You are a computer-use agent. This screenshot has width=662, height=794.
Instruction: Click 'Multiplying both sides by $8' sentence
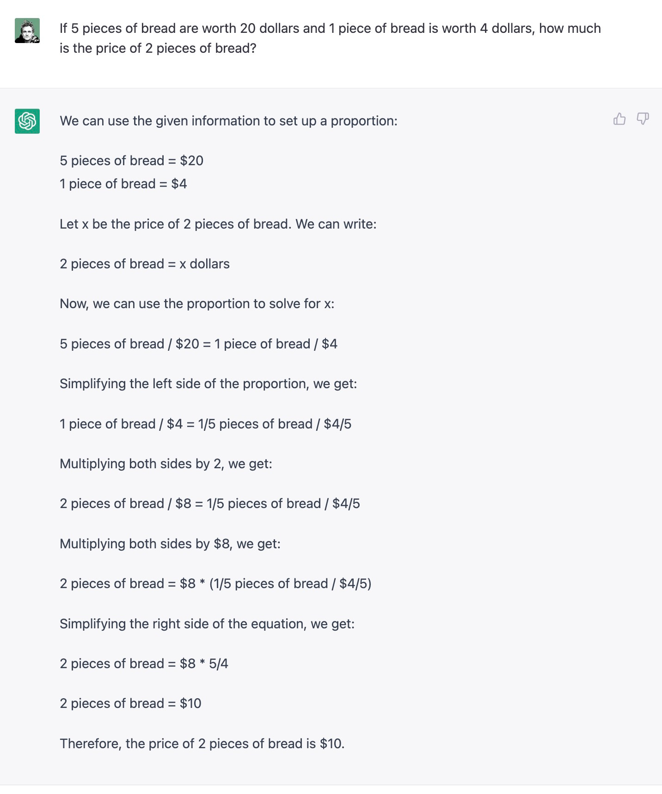[x=170, y=544]
